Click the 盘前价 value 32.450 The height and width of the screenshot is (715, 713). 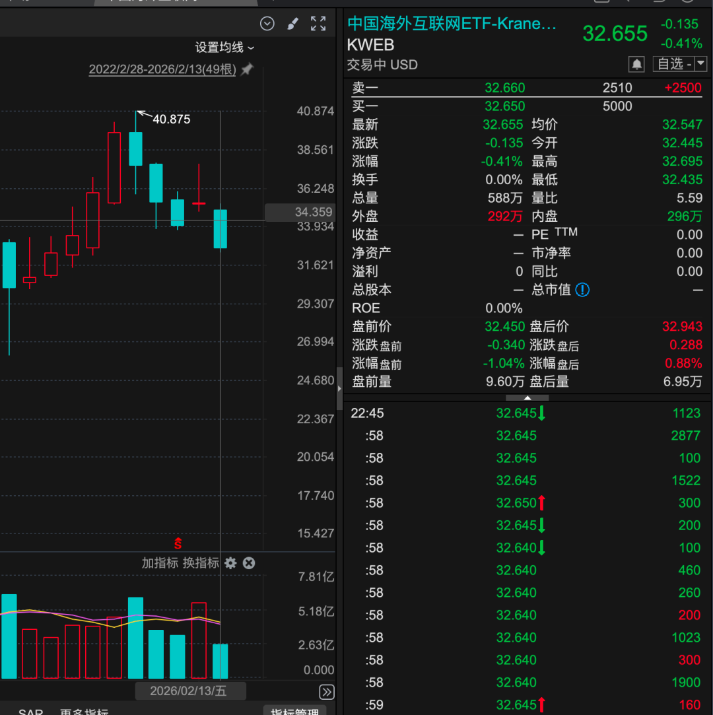click(x=504, y=327)
